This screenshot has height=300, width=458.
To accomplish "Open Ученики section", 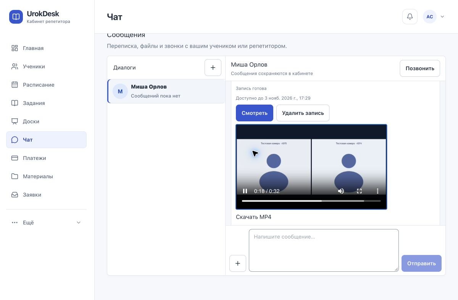I will click(x=46, y=66).
